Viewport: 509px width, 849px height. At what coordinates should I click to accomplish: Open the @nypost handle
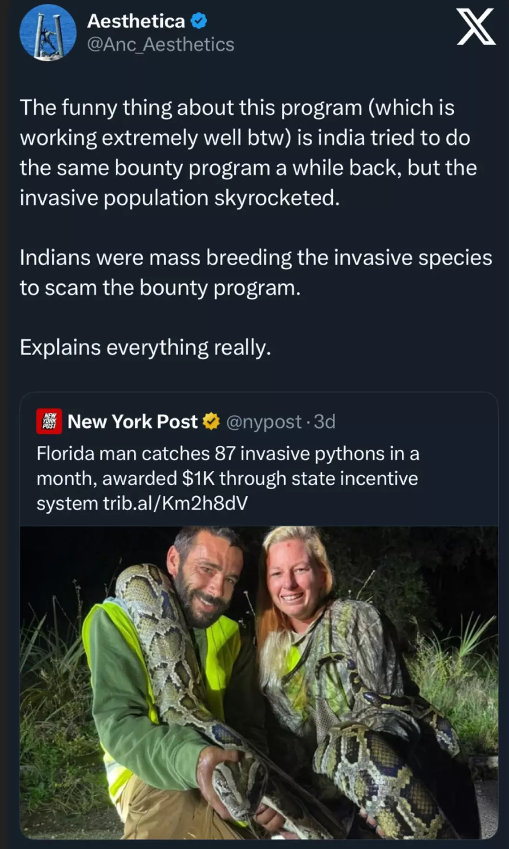pos(263,422)
